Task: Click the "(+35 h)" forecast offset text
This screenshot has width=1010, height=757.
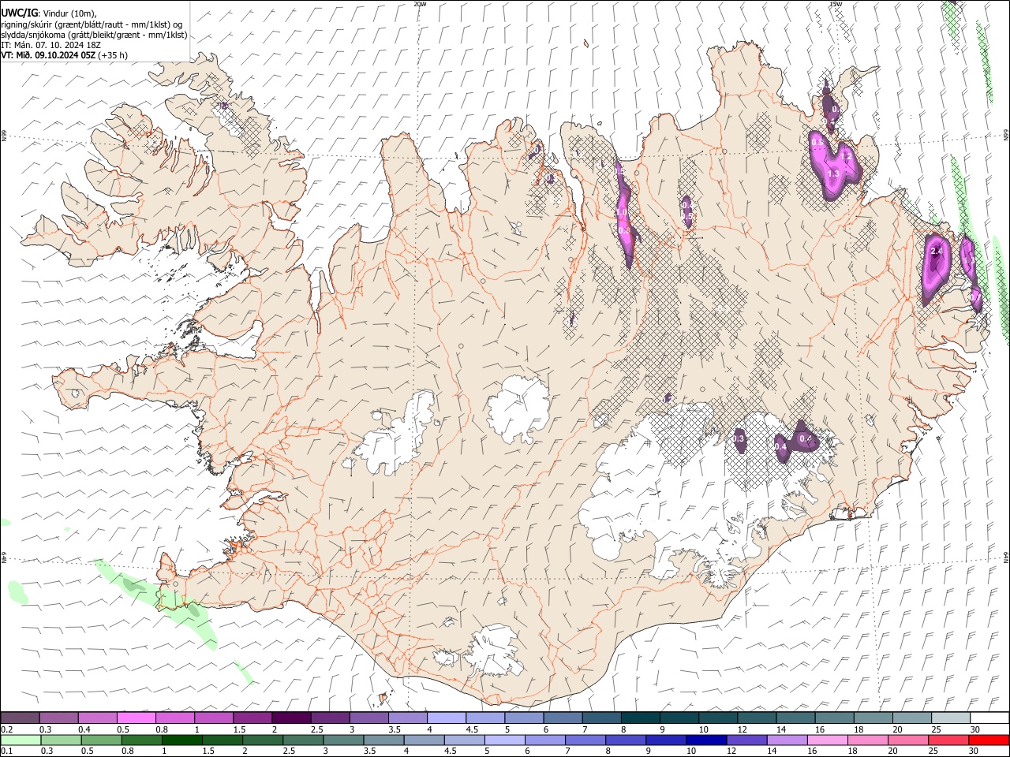Action: (113, 55)
